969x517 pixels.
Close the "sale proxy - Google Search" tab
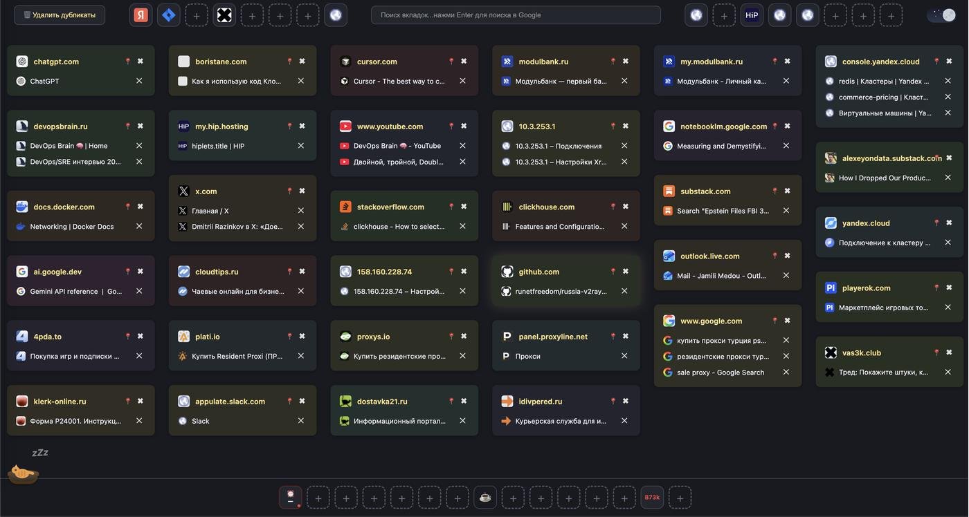786,373
